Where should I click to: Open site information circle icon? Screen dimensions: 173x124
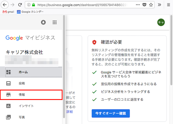point(29,5)
